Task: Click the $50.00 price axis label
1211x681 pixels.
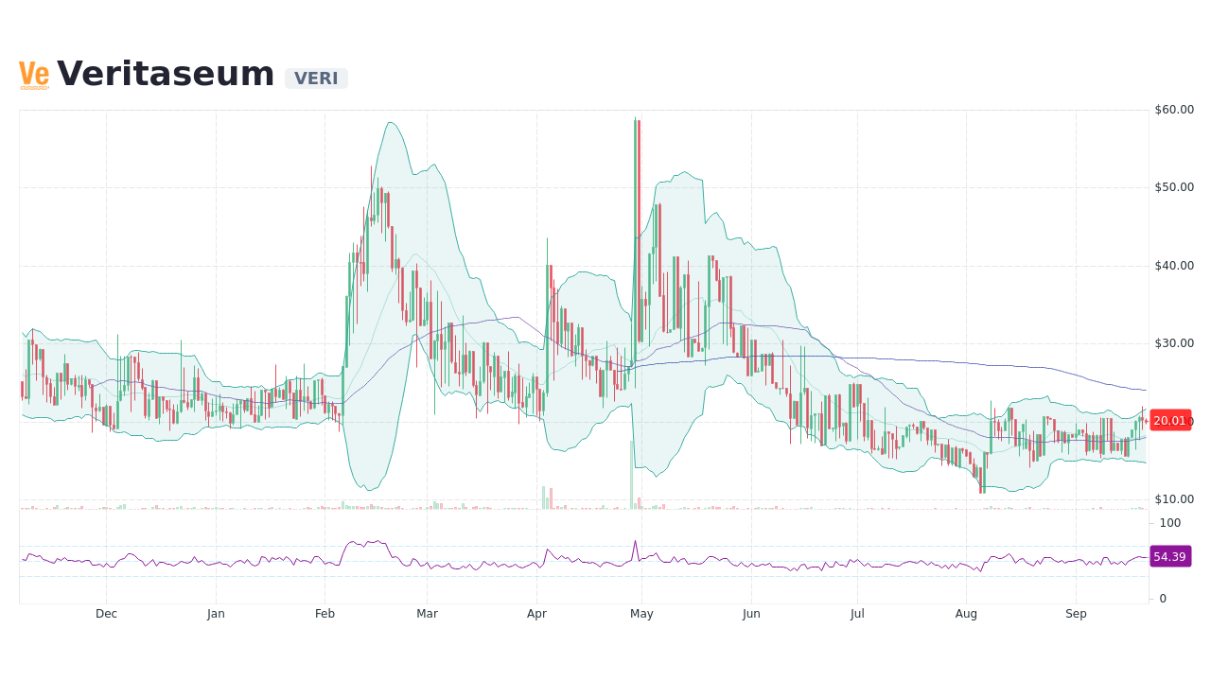Action: 1174,187
